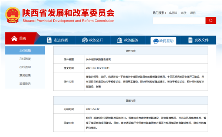The width and height of the screenshot is (222, 137).
Task: Click the 热门搜索 label
Action: point(159,13)
